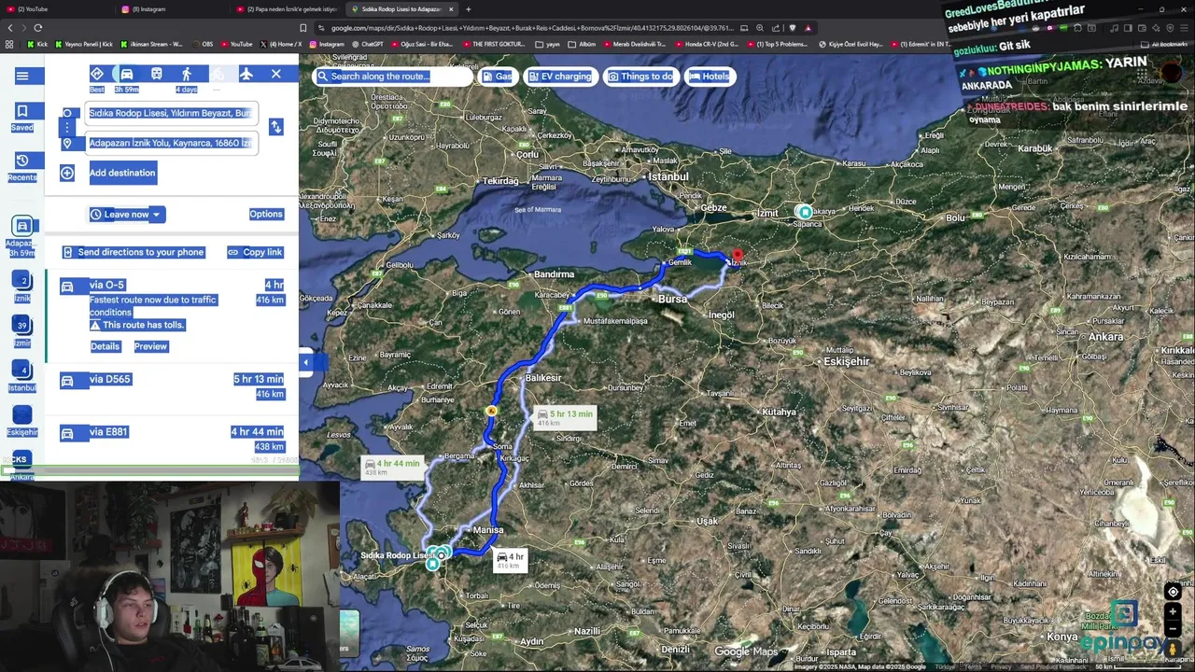Screen dimensions: 1195x672
Task: Open Preview for the O-5 route
Action: click(x=150, y=346)
